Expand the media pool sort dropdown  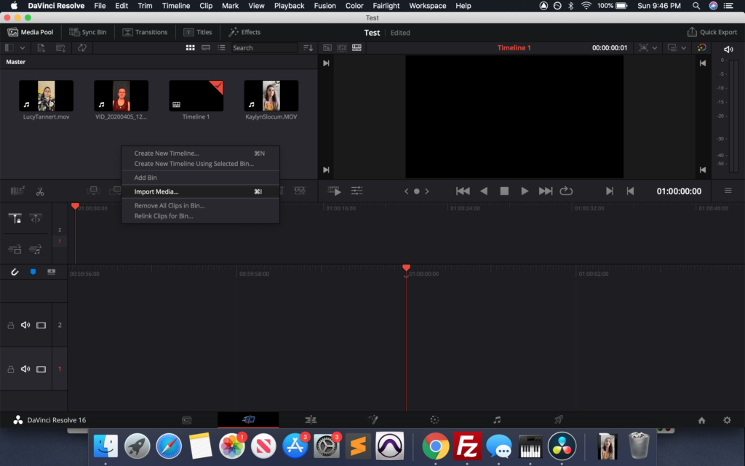308,48
